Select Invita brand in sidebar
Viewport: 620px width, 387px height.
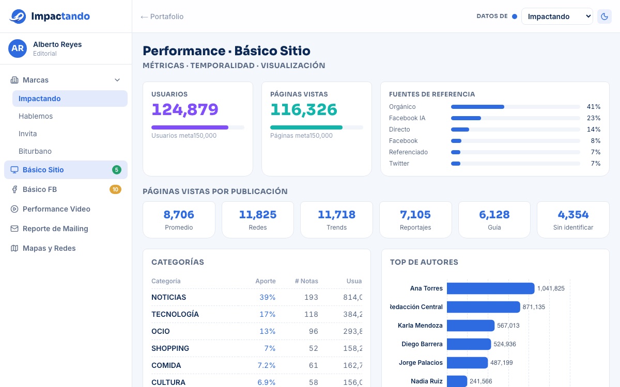[x=70, y=134]
